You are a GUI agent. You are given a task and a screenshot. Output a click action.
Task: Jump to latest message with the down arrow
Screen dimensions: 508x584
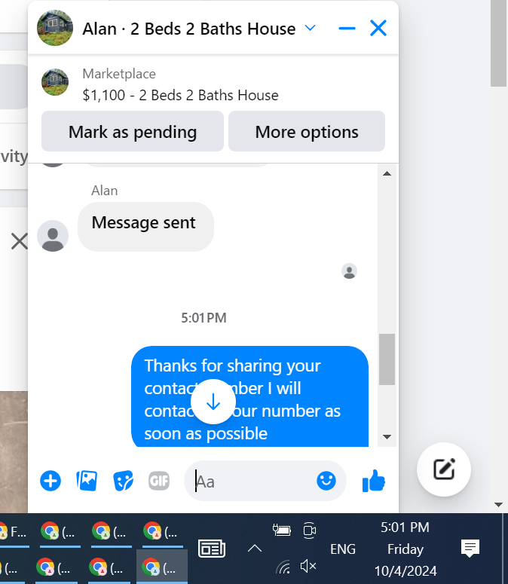pos(213,402)
